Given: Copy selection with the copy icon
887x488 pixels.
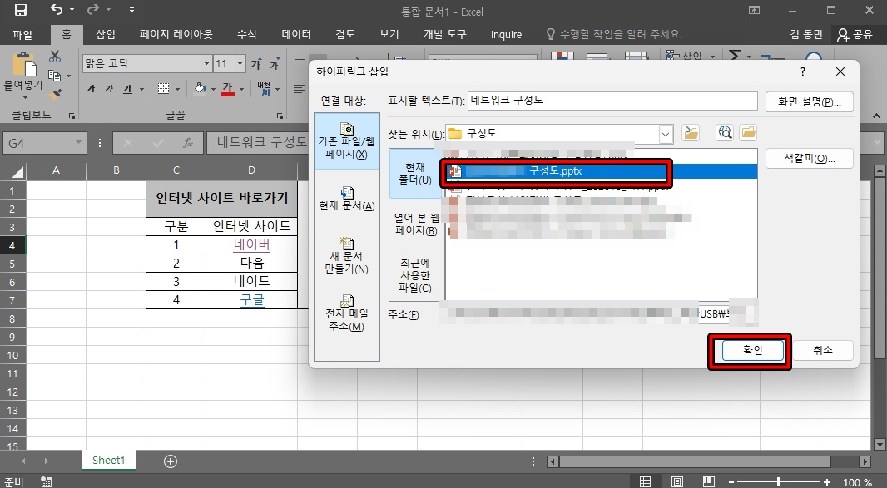Looking at the screenshot, I should (x=54, y=75).
